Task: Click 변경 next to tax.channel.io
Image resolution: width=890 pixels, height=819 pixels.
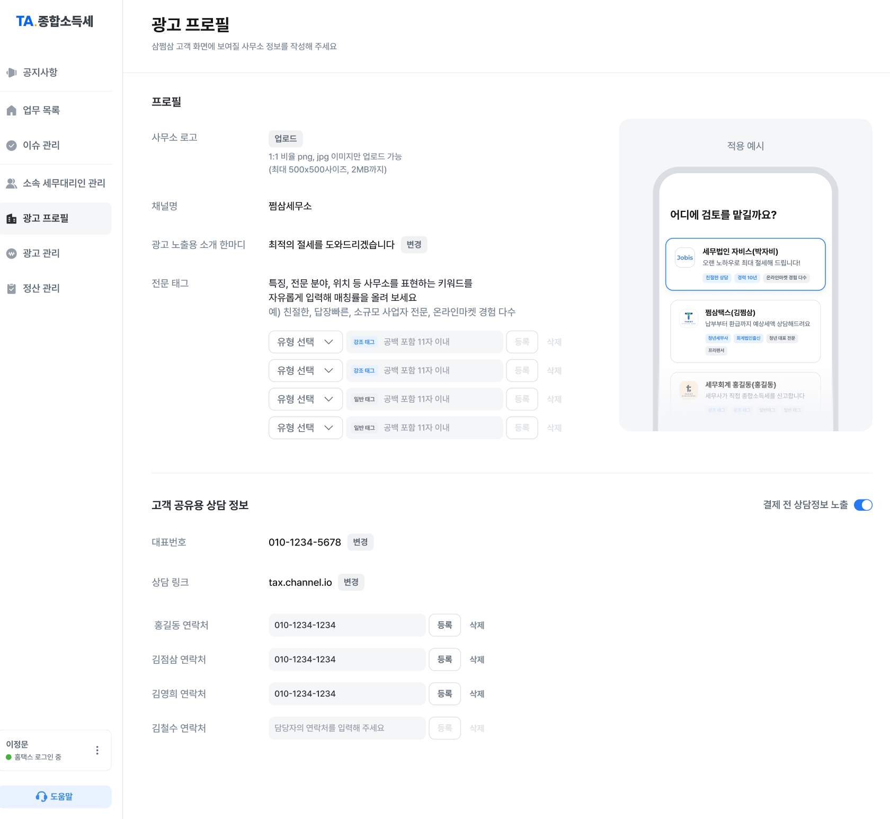Action: click(x=351, y=582)
